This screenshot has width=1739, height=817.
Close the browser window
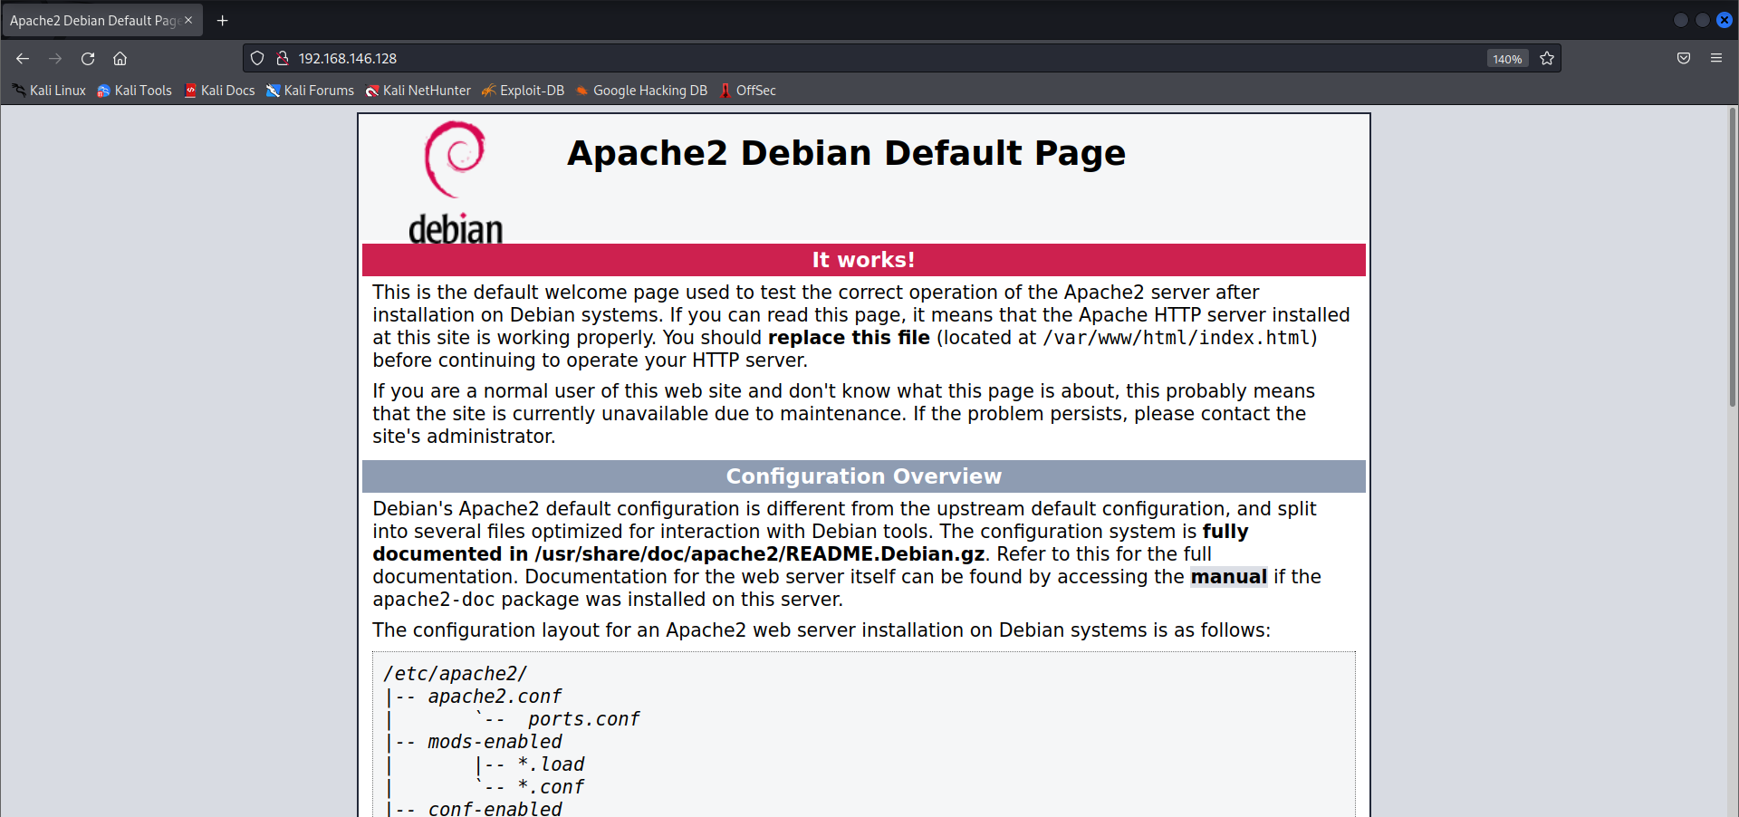coord(1725,20)
